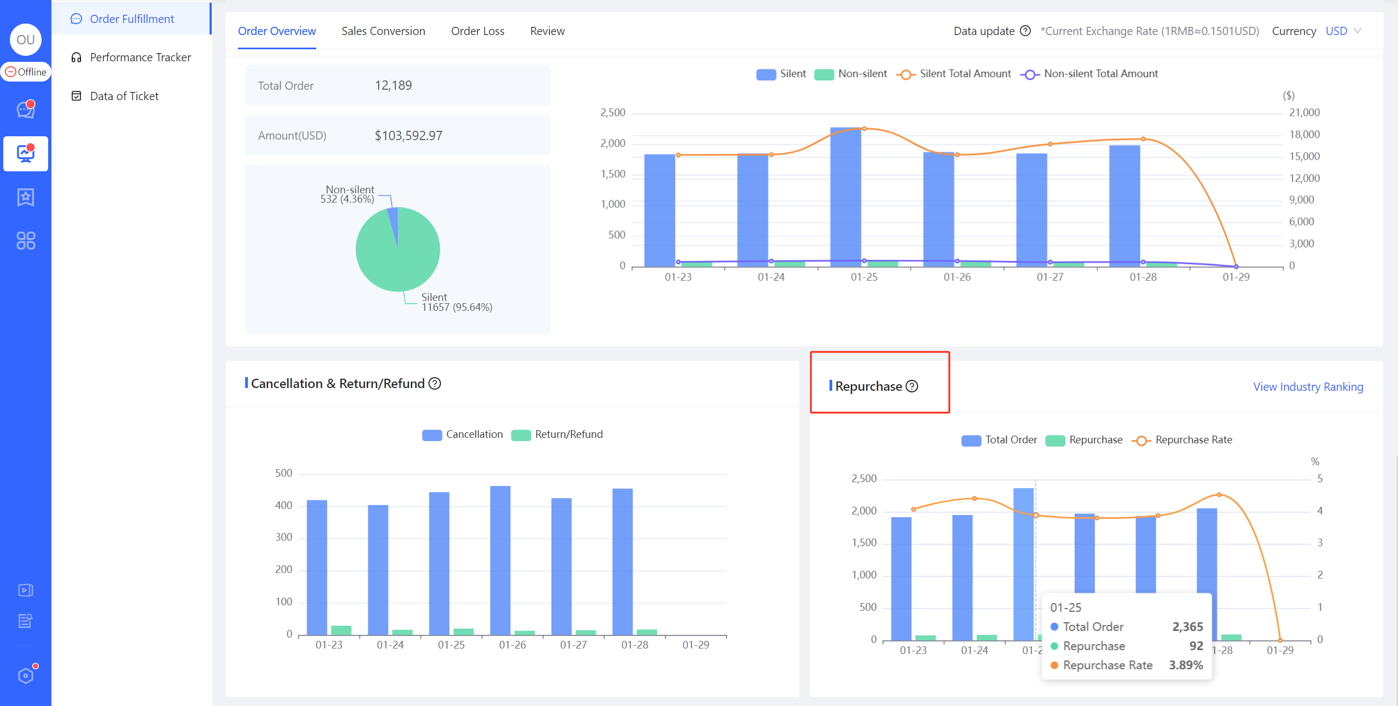Toggle the Silent legend series
The image size is (1398, 706).
pyautogui.click(x=781, y=74)
